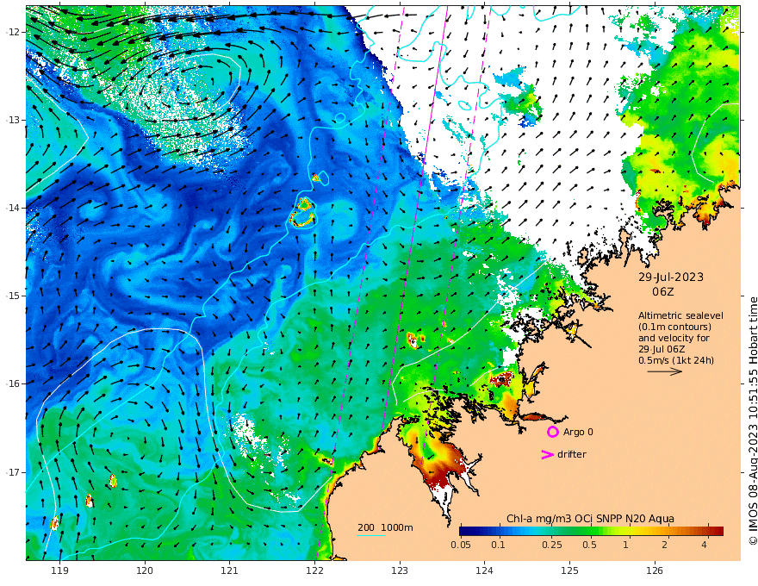
Task: Click the dark red high end of colorbar
Action: (x=716, y=532)
